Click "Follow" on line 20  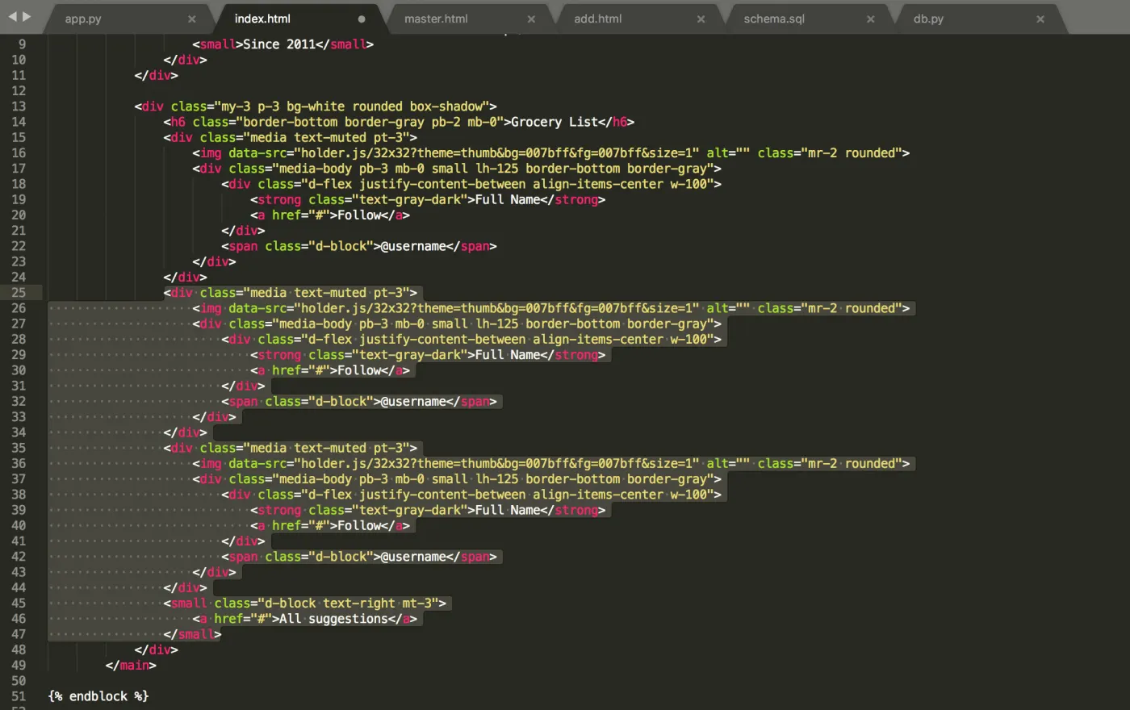point(359,215)
